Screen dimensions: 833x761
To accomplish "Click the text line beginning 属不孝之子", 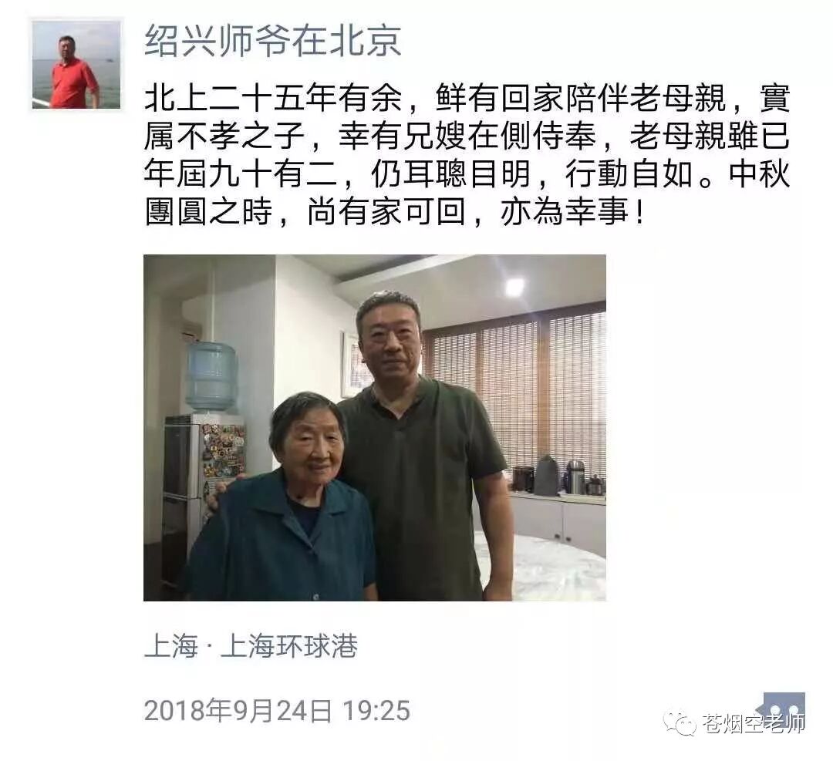I will point(467,136).
